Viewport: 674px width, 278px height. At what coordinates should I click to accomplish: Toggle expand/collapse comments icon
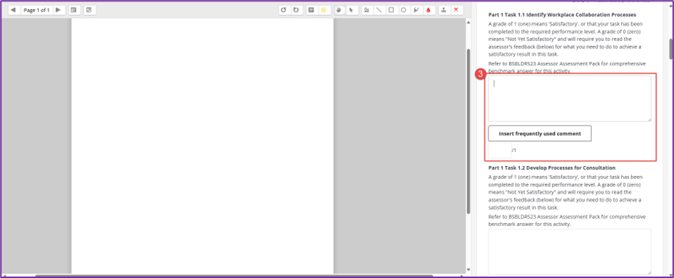click(89, 10)
